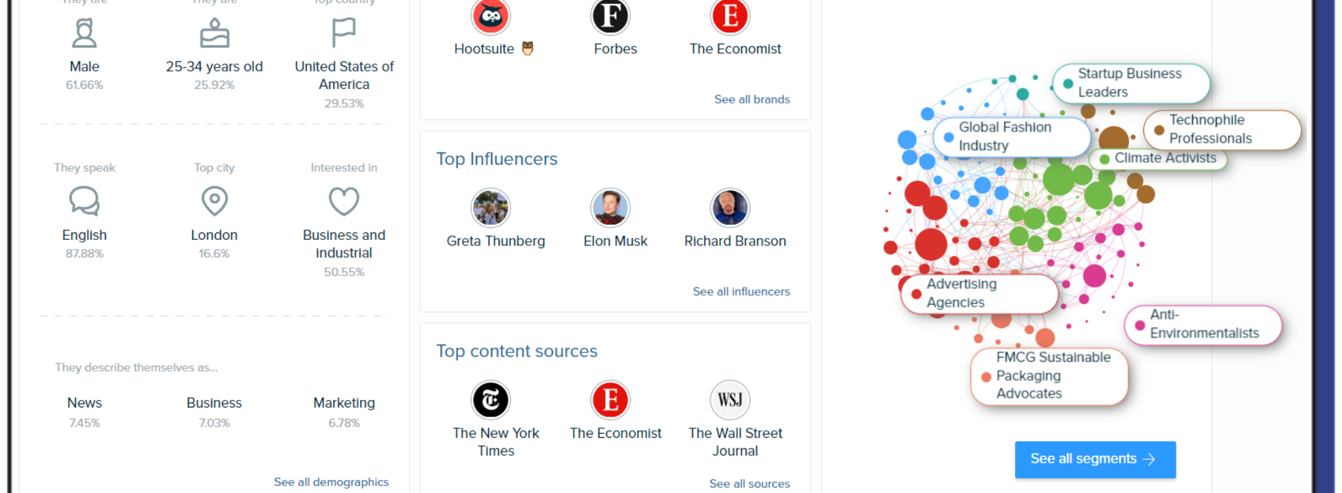Image resolution: width=1342 pixels, height=493 pixels.
Task: Open the See all influencers link
Action: pos(741,292)
